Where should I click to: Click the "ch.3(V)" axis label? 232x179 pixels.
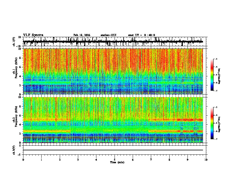coord(14,150)
